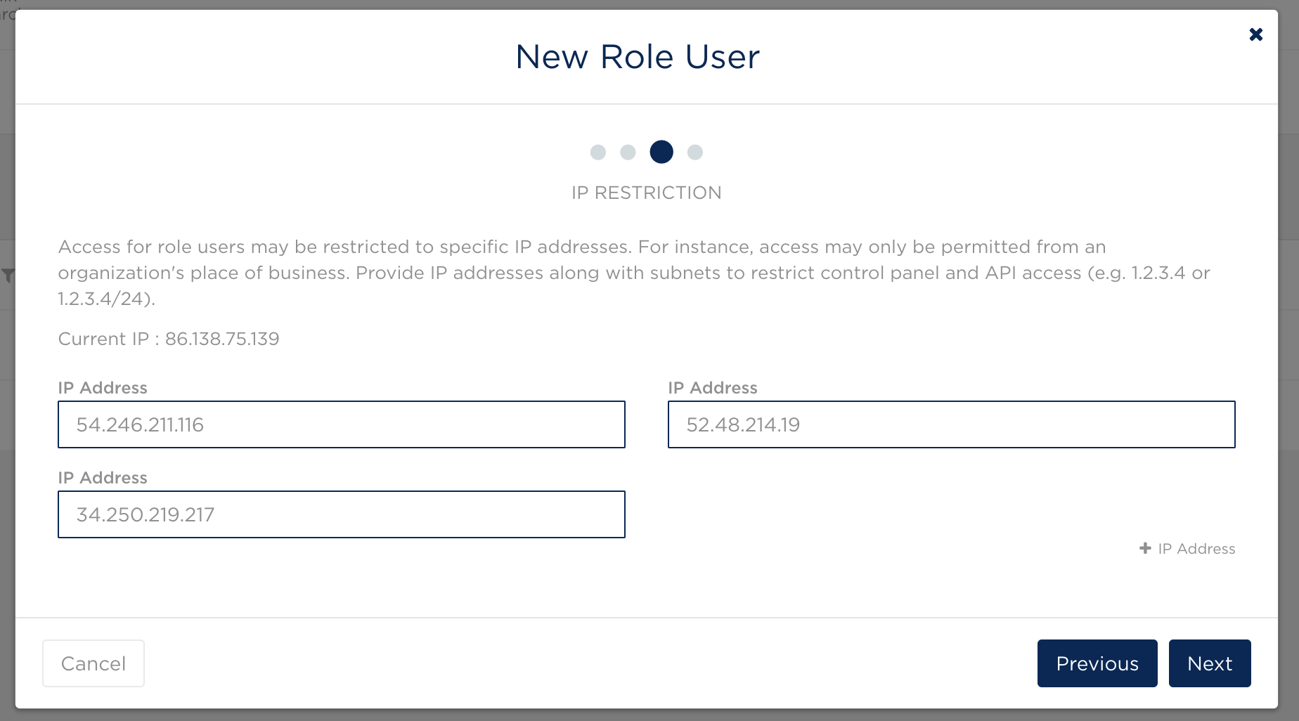Click label above 34.250.219.217 field

103,478
